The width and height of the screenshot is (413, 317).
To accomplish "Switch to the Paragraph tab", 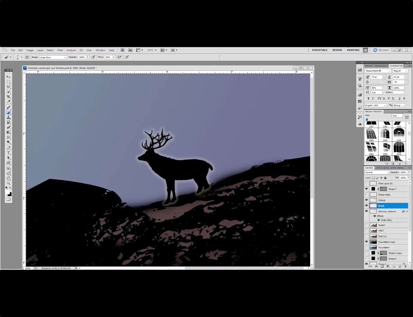I will pos(381,66).
